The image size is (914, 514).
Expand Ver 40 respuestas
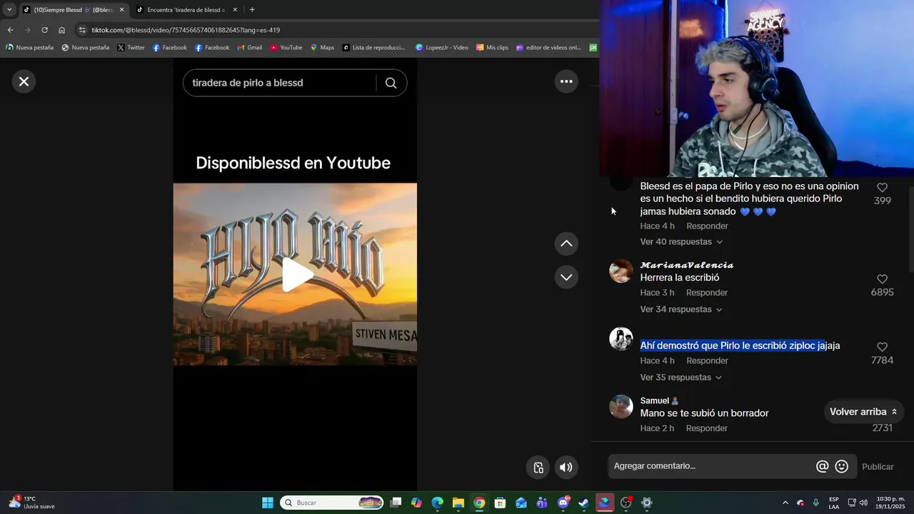pyautogui.click(x=681, y=242)
